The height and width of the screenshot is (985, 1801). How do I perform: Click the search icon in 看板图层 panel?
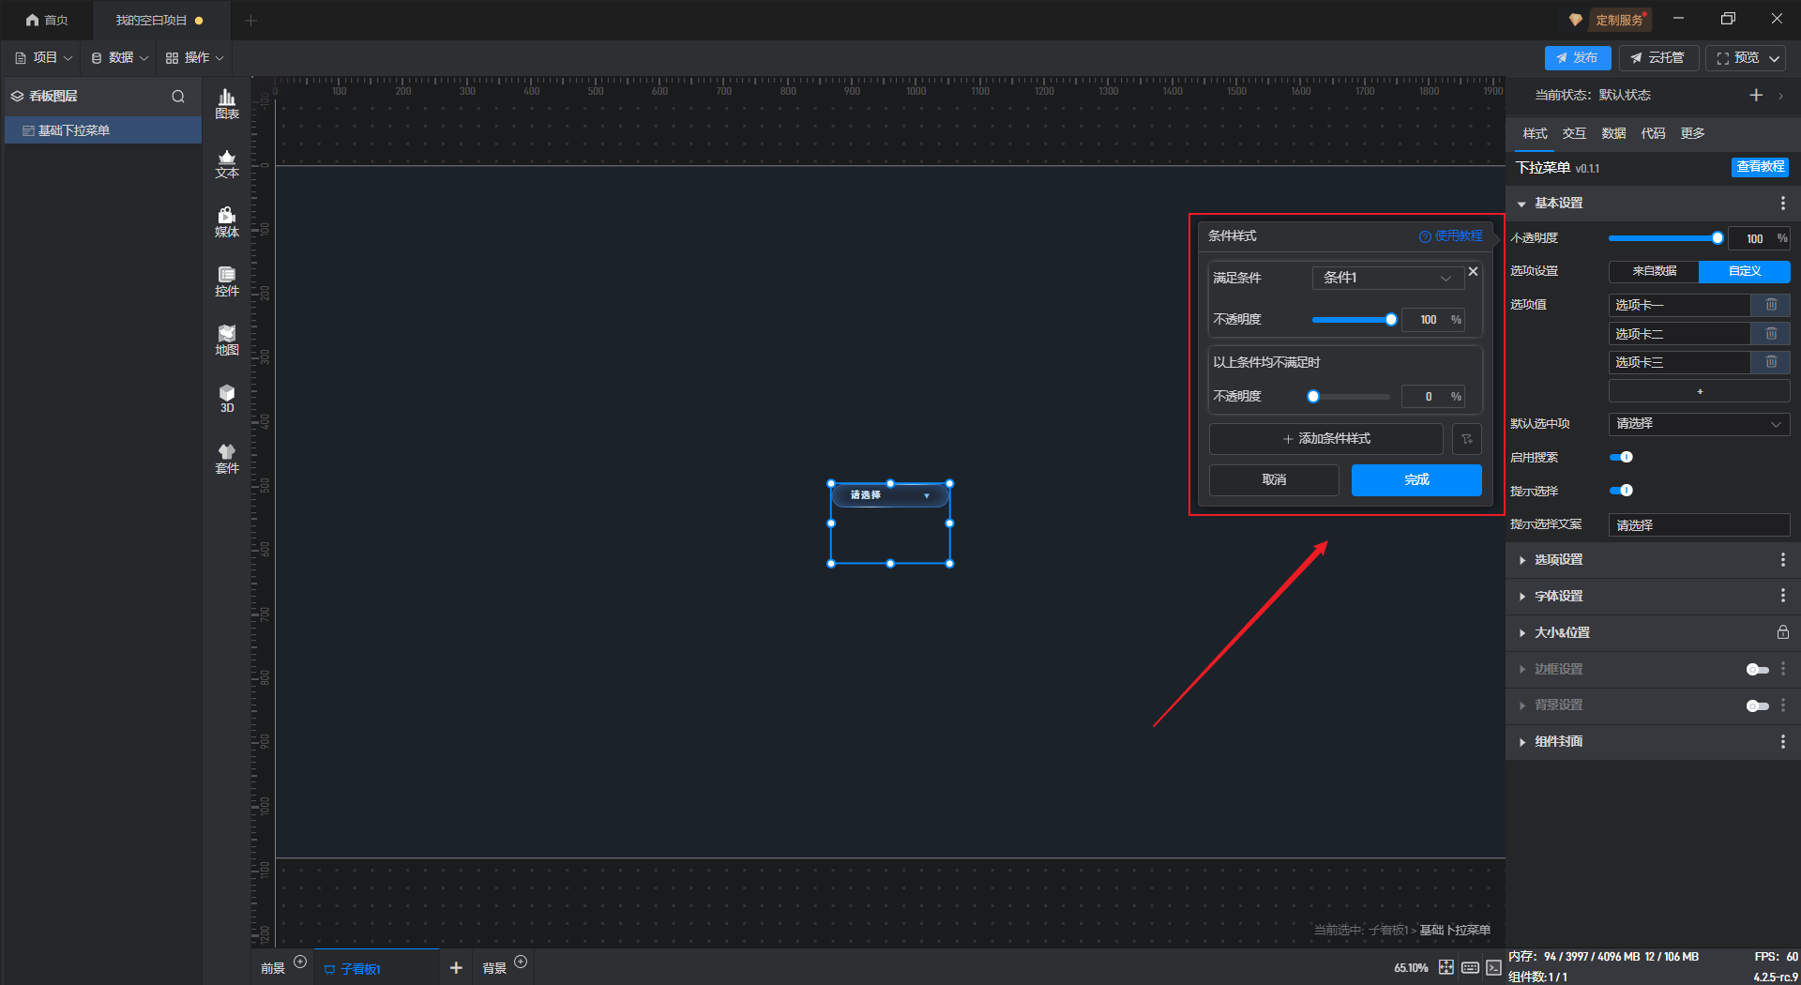tap(178, 97)
